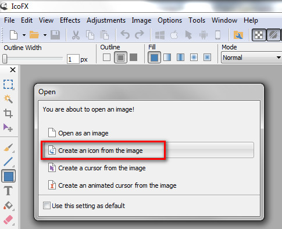Click the Outline Width px input field
This screenshot has height=229, width=282.
[73, 59]
